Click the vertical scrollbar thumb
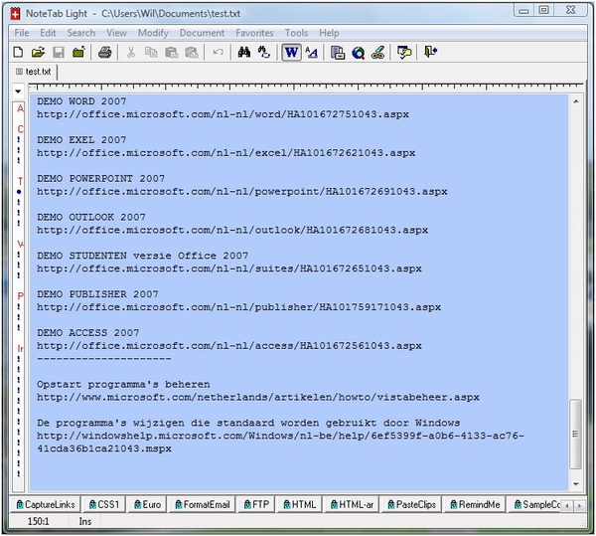Screen dimensions: 596x536 click(576, 434)
